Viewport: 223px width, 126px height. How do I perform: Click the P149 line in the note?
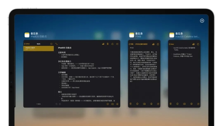(x=132, y=48)
